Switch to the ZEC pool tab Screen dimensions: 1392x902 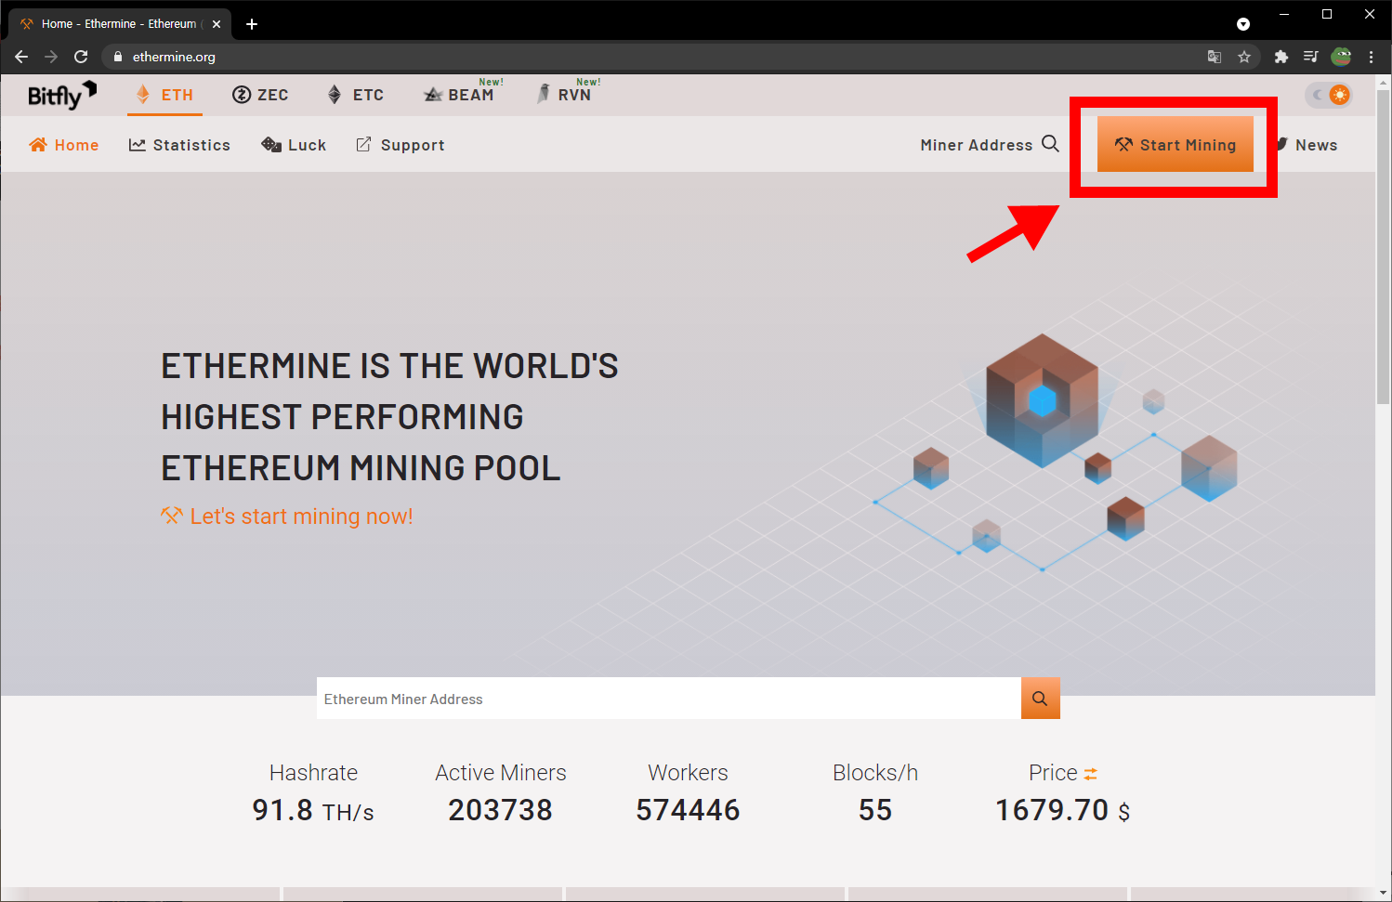click(260, 95)
